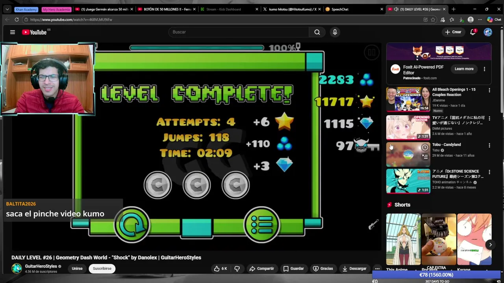Switch to the BOTÓN DE 50 MILLONES tab
The width and height of the screenshot is (504, 283).
pyautogui.click(x=167, y=9)
